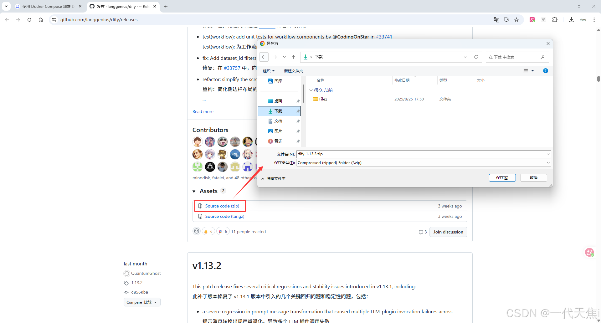Reload the GitHub page
Viewport: 601px width, 323px height.
tap(29, 20)
